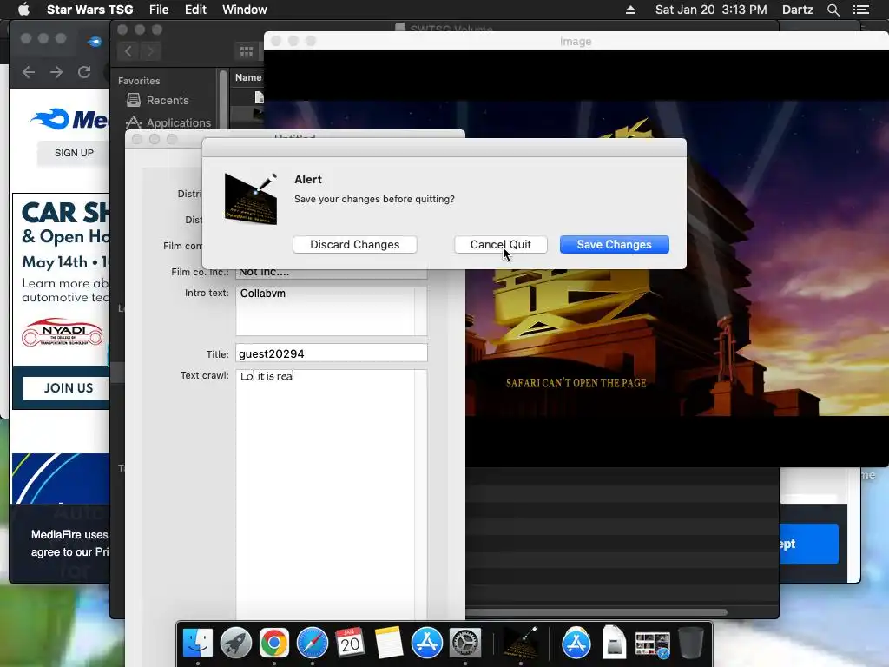Open the Dartz user menu
The width and height of the screenshot is (889, 667).
pyautogui.click(x=797, y=10)
